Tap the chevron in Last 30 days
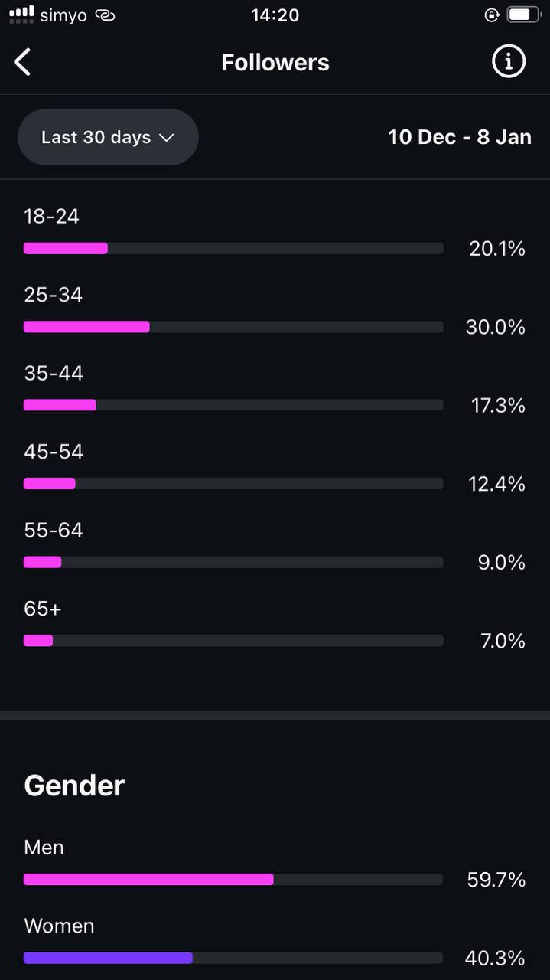Image resolution: width=550 pixels, height=980 pixels. click(166, 137)
